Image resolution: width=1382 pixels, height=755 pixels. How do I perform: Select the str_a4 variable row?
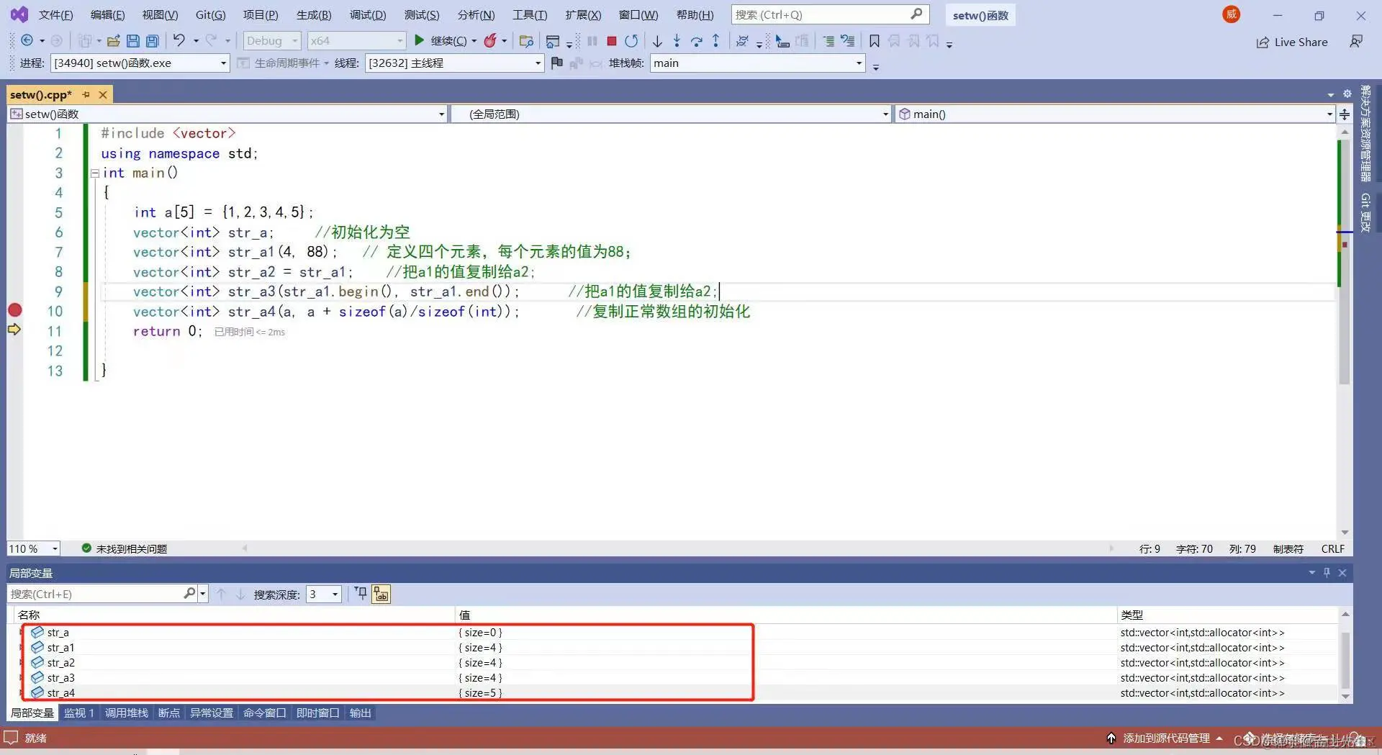677,692
